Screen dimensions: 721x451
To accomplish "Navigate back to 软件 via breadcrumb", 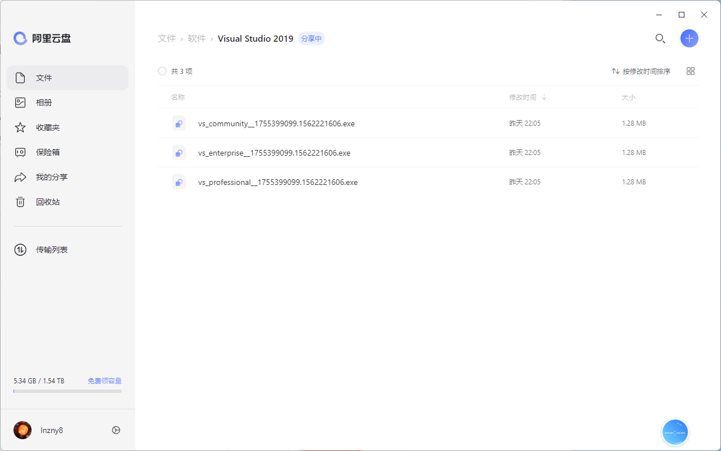I will [x=197, y=38].
